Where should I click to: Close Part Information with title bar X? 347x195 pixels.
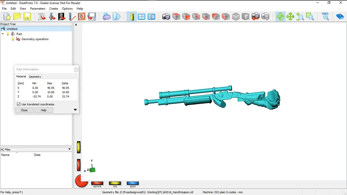(x=76, y=69)
